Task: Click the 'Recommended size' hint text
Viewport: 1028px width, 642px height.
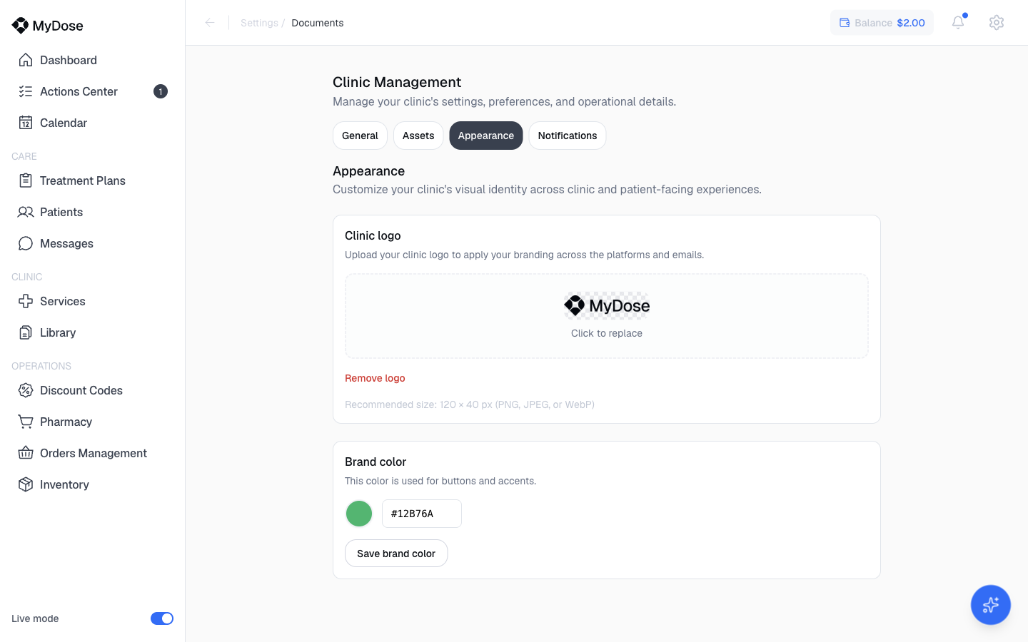Action: 470,404
